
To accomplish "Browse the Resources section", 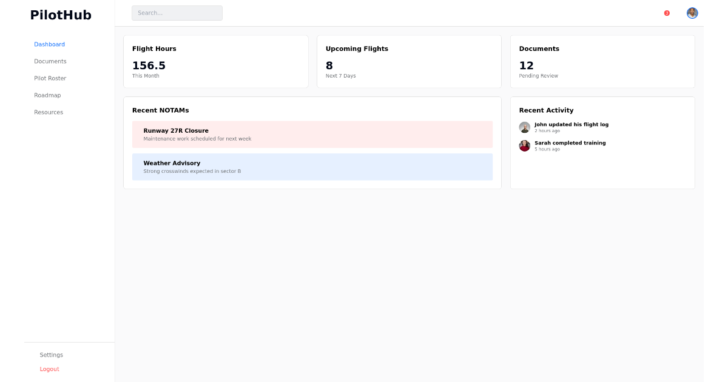I will tap(49, 112).
